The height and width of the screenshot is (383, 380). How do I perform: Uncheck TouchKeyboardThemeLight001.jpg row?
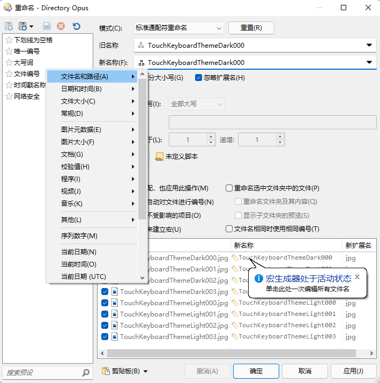coord(105,314)
